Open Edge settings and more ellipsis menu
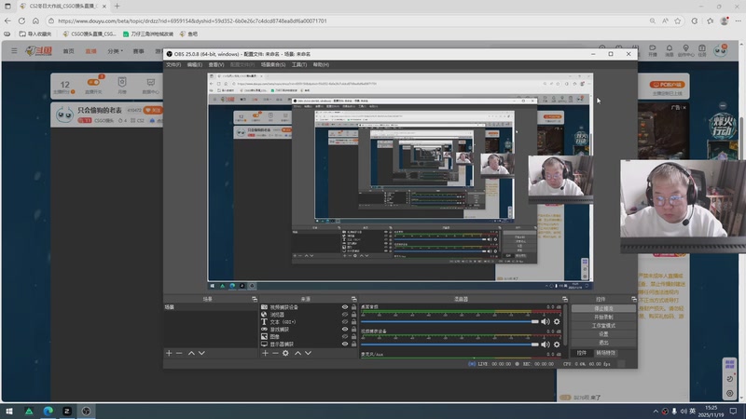Screen dimensions: 746x419 (x=738, y=20)
